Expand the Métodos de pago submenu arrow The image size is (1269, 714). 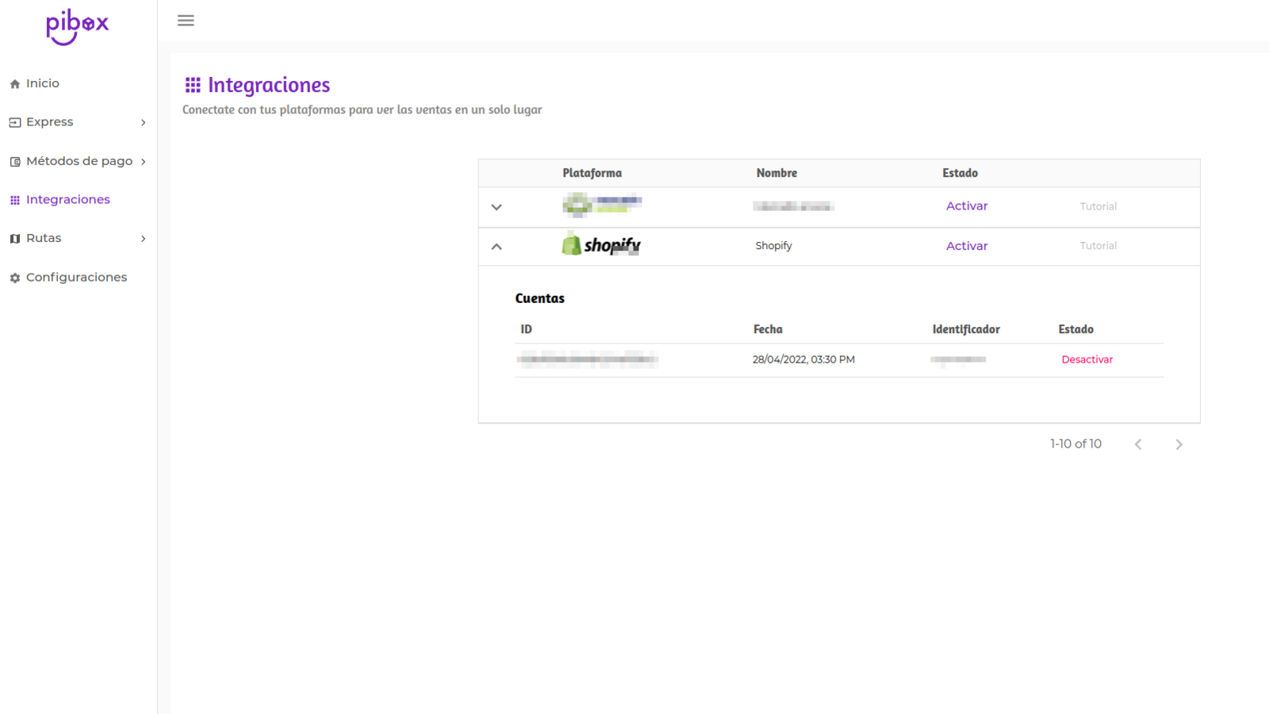tap(143, 162)
